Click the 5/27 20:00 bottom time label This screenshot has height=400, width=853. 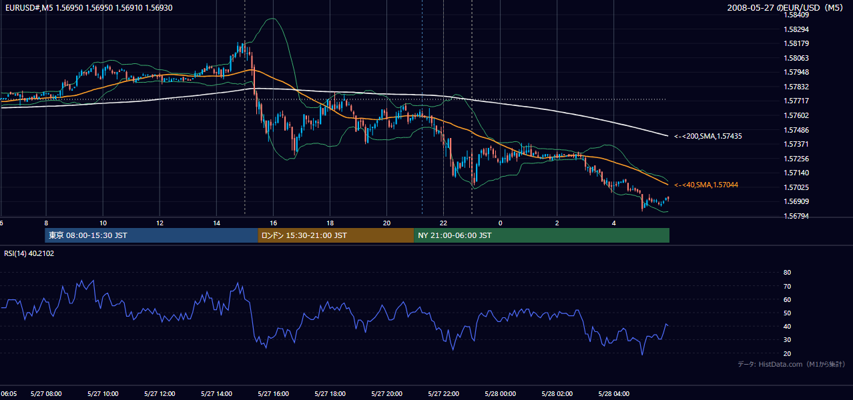(x=386, y=394)
